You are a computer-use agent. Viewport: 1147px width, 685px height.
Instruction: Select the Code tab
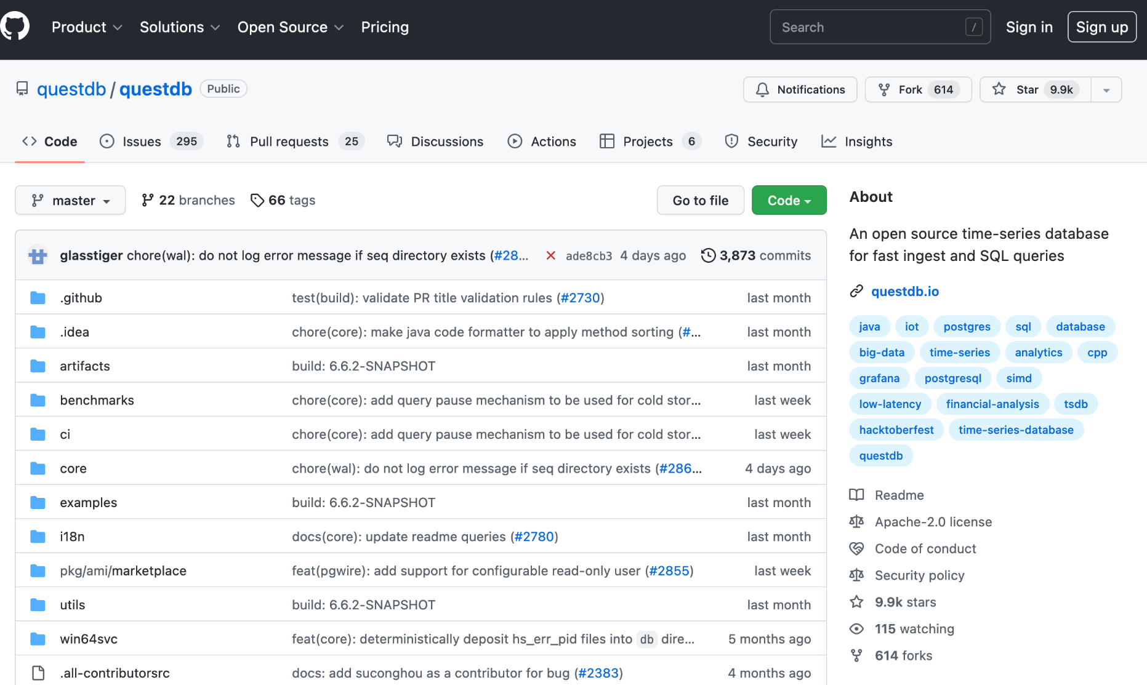tap(49, 142)
